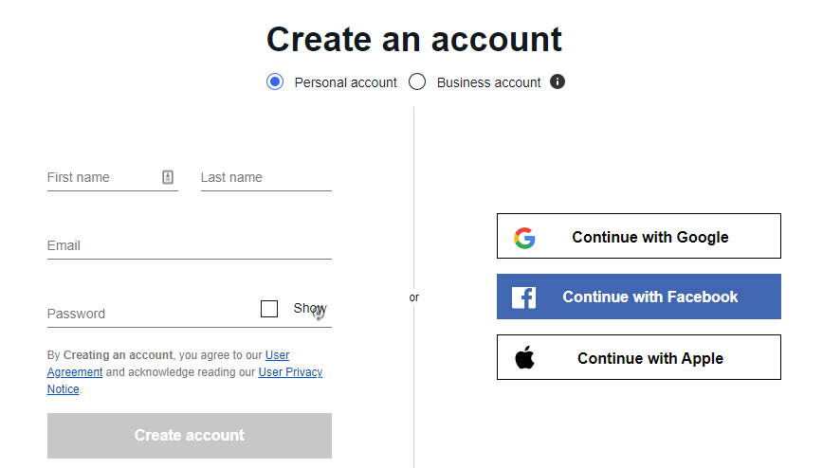The image size is (823, 468).
Task: Select the Business account radio button
Action: point(417,81)
